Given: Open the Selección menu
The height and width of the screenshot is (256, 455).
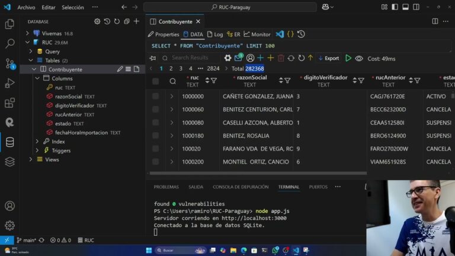Looking at the screenshot, I should tap(72, 7).
